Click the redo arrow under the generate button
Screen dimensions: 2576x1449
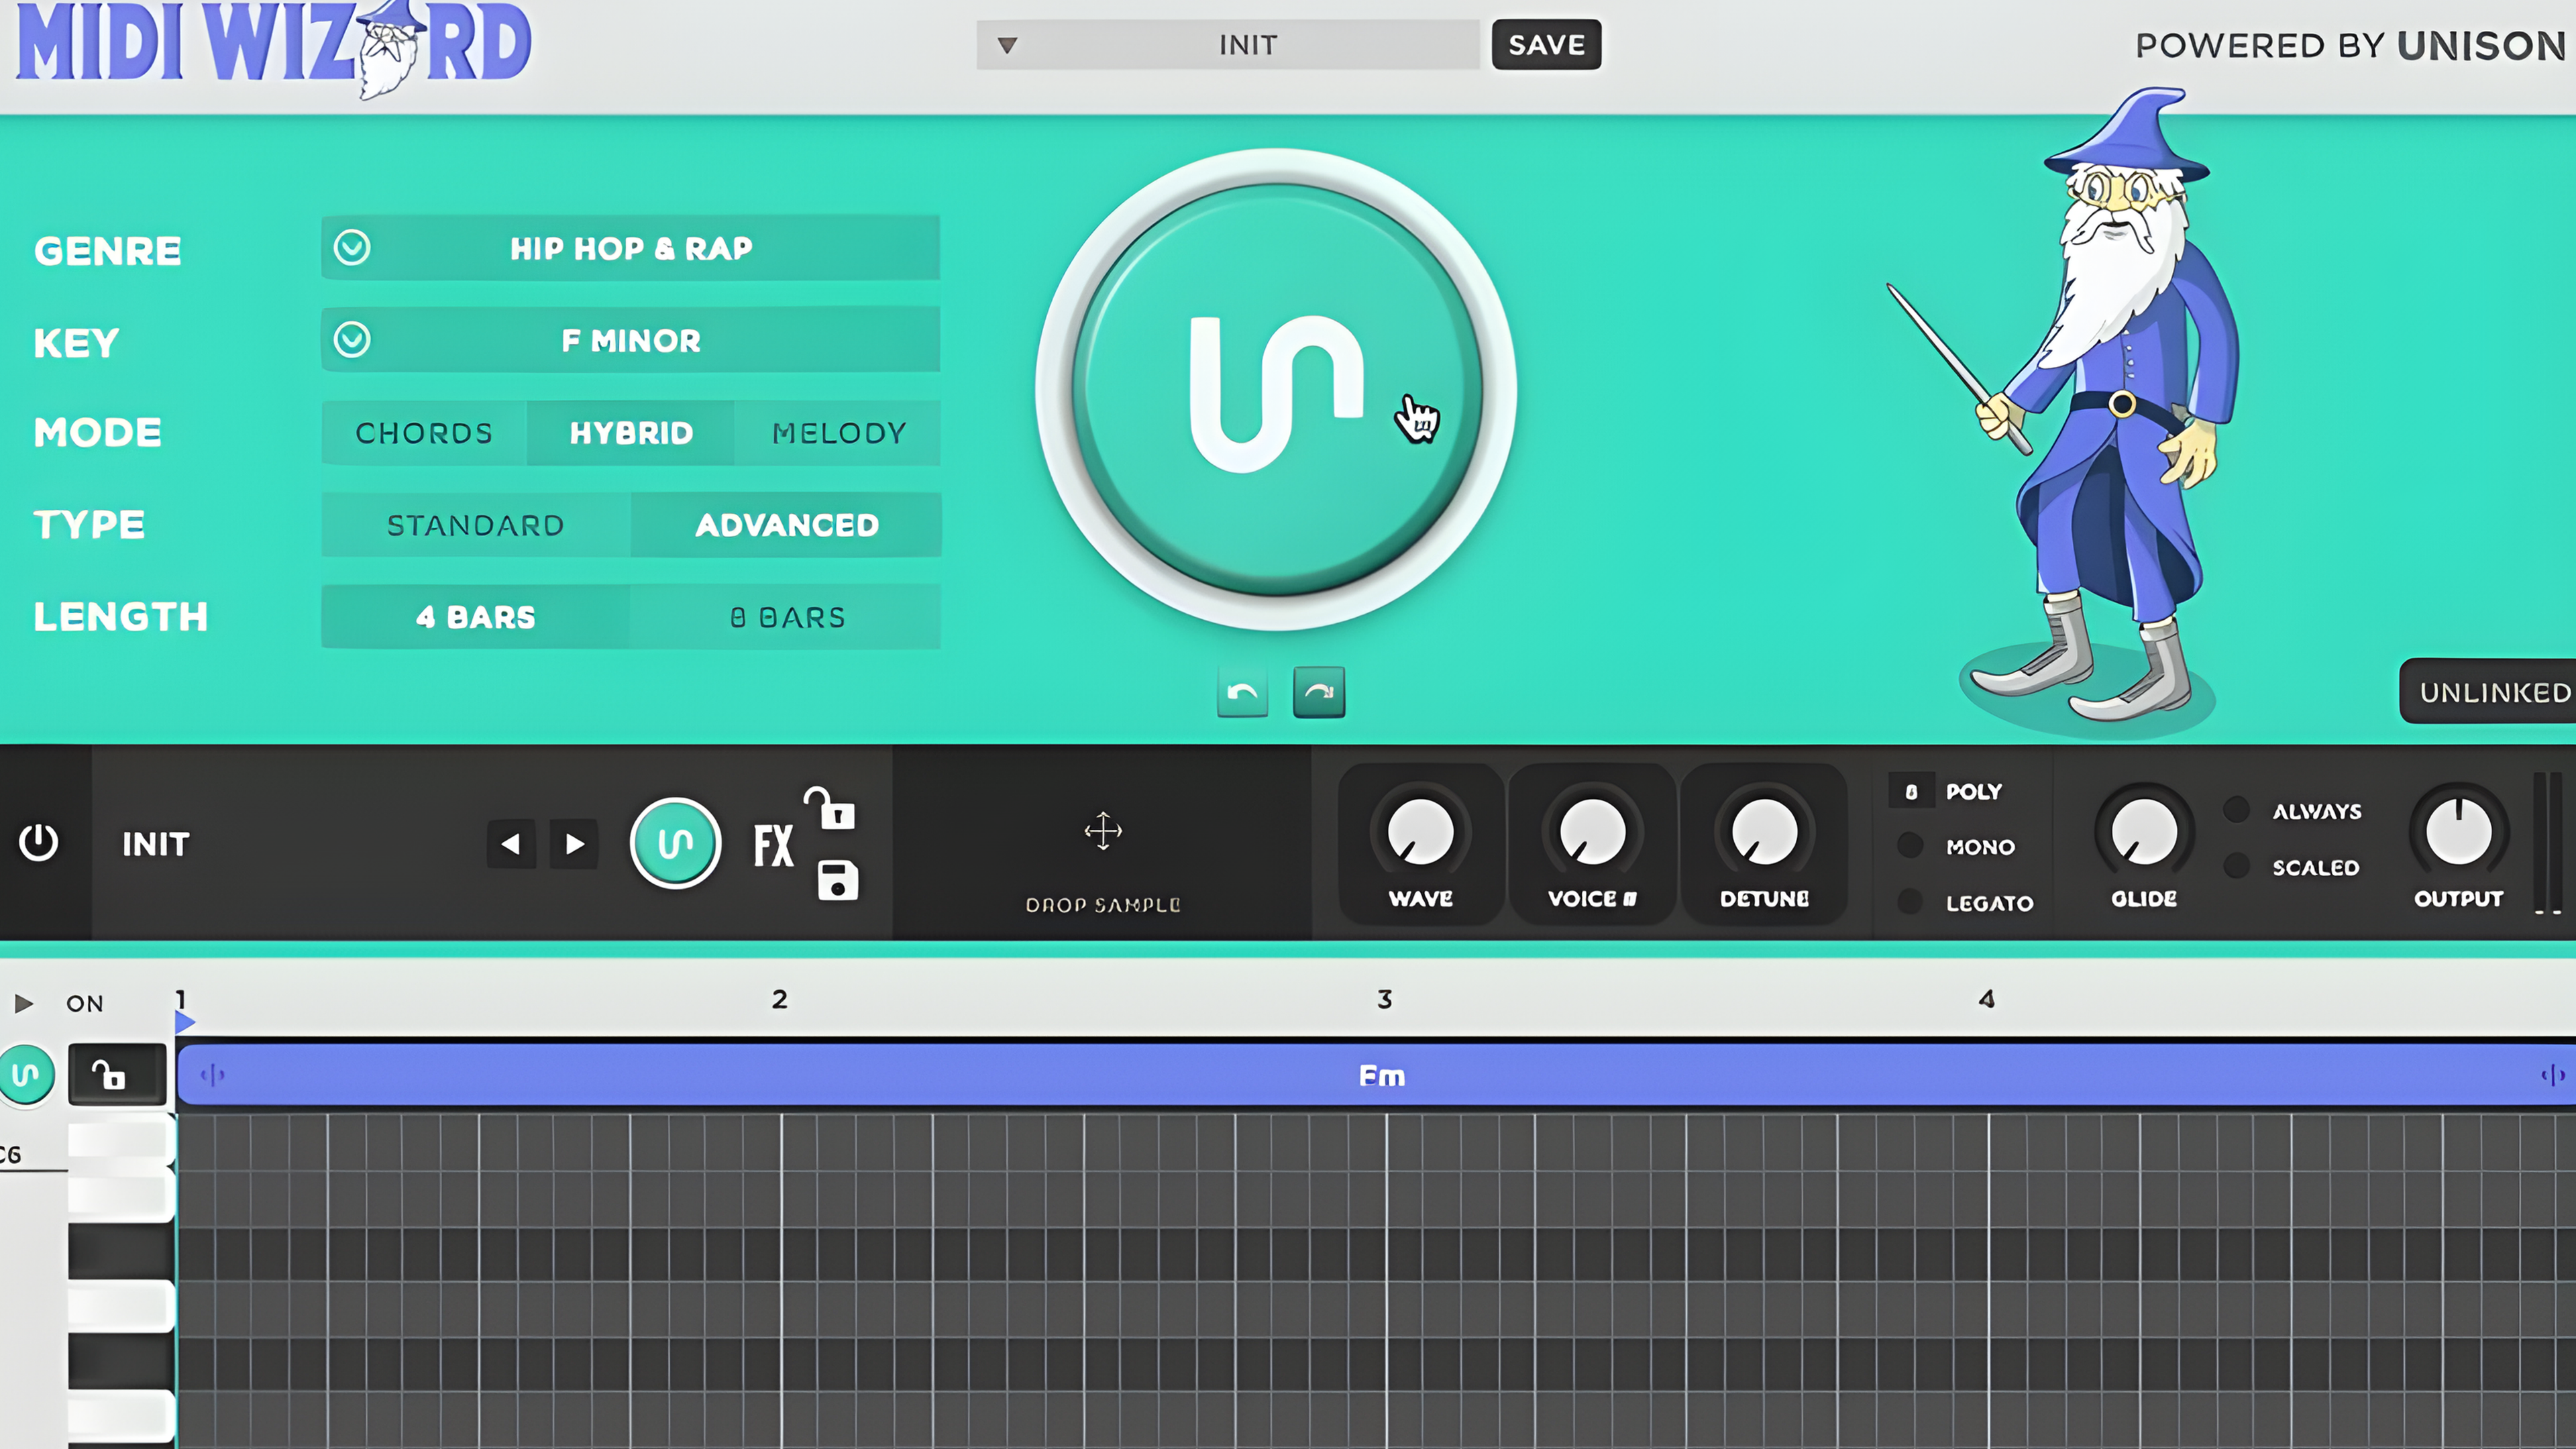pyautogui.click(x=1319, y=692)
